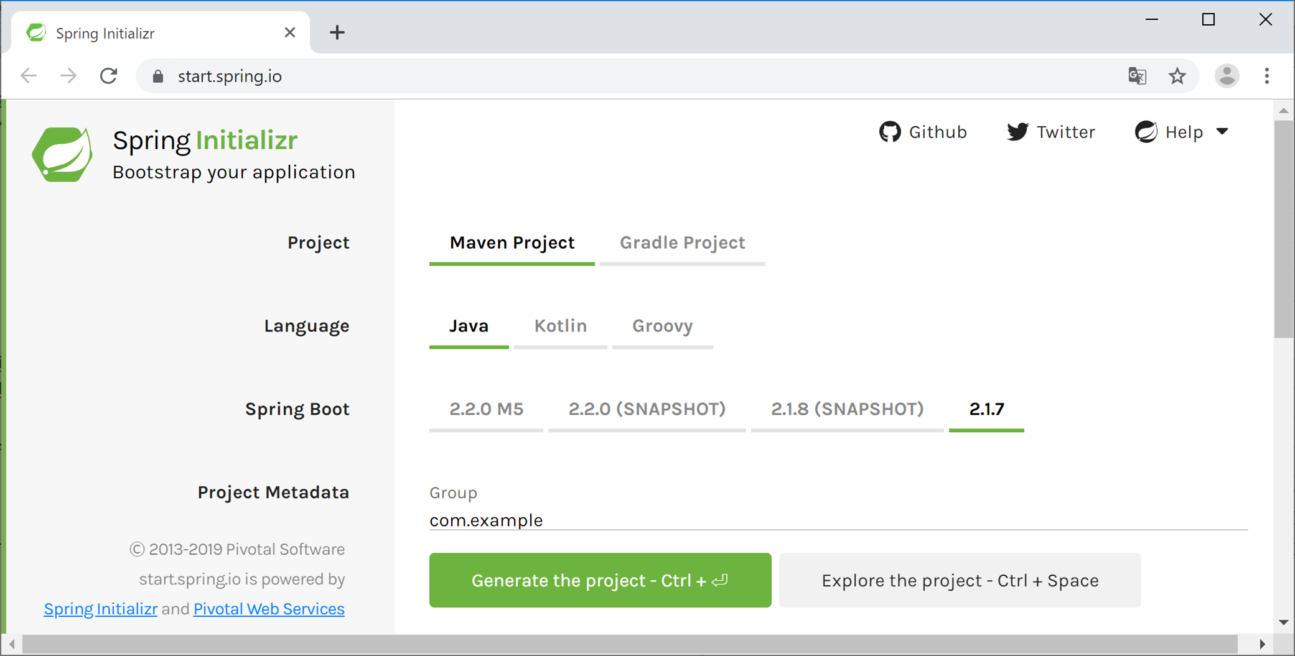Select Spring Boot version 2.2.0 M5
This screenshot has height=656, width=1295.
coord(486,409)
